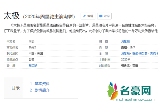This screenshot has height=105, width=158.
Task: Open the 编辑 button label
Action: click(90, 16)
